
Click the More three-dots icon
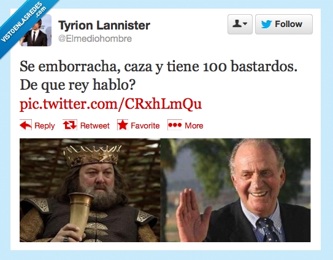(175, 125)
